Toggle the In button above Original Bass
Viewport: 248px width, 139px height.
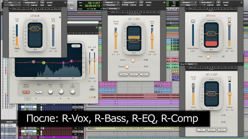(x=193, y=21)
